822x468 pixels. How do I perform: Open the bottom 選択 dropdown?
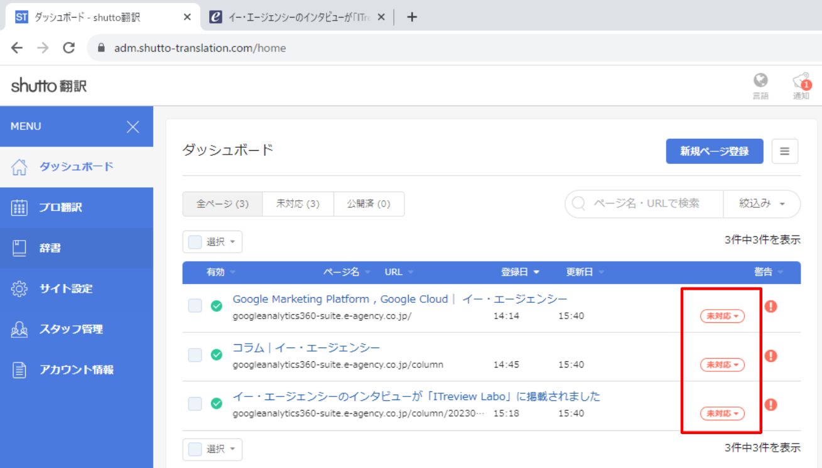[x=212, y=449]
